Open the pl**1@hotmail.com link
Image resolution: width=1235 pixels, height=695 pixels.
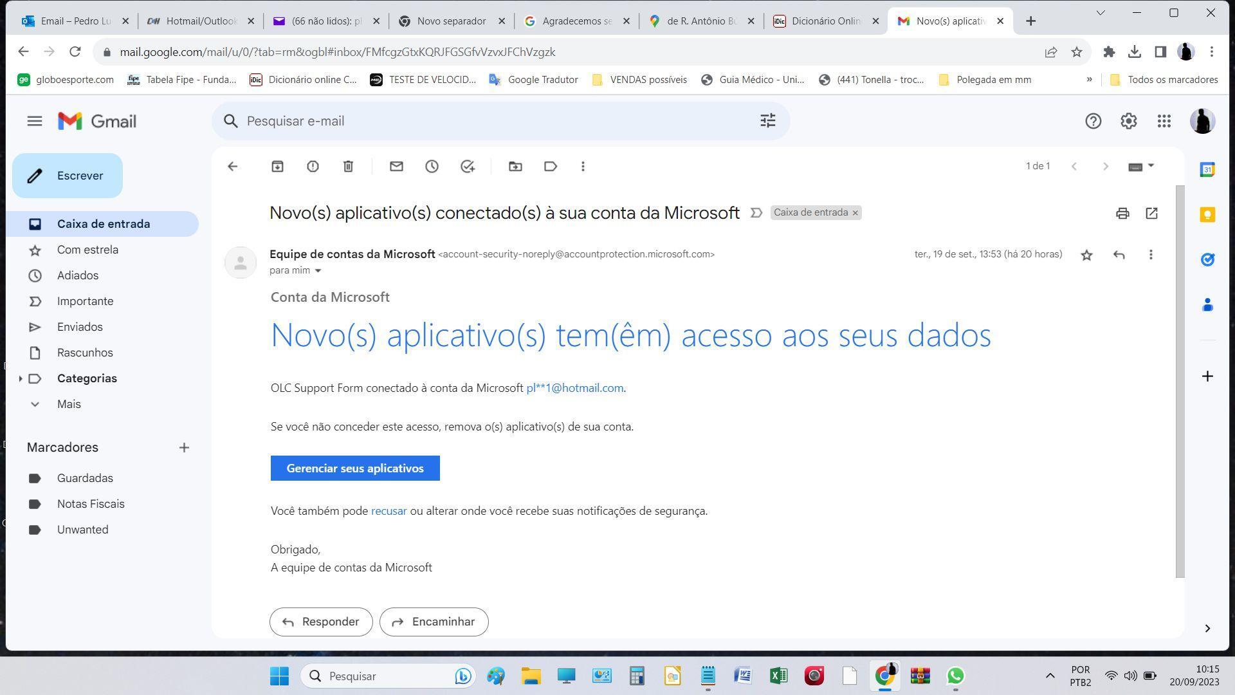click(x=574, y=388)
